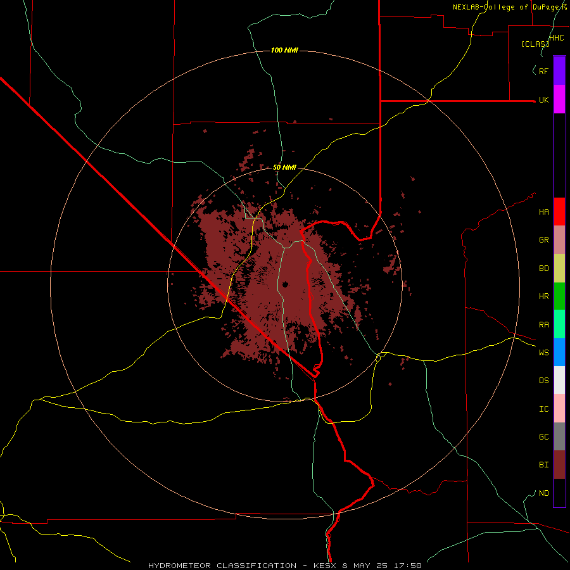Image resolution: width=570 pixels, height=570 pixels.
Task: Click the UK magenta legend swatch
Action: pos(559,99)
